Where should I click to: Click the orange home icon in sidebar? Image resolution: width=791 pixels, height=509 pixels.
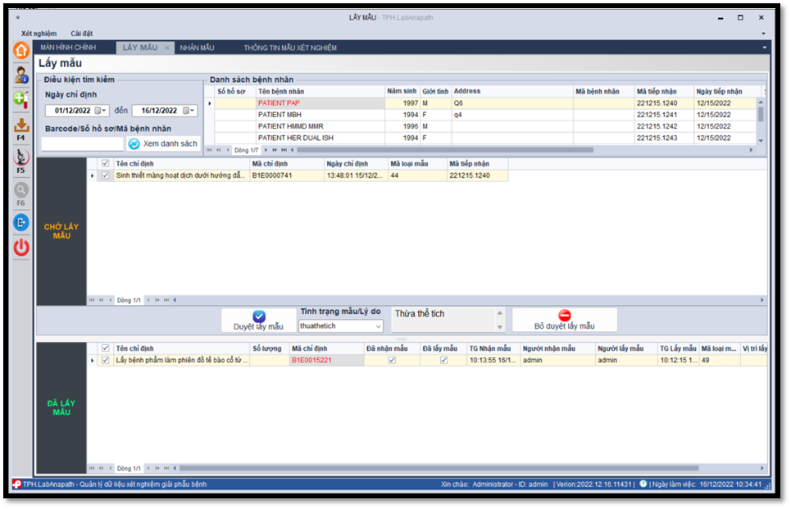20,51
